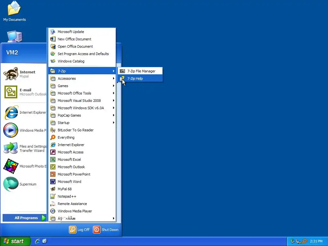
Task: Click the E-mail Microsoft Outlook pinned icon
Action: pos(11,92)
